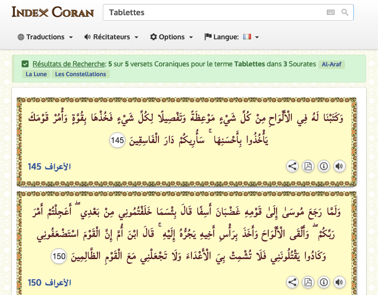The height and width of the screenshot is (295, 378).
Task: Filter results by Al-Araf sourate tag
Action: click(332, 64)
